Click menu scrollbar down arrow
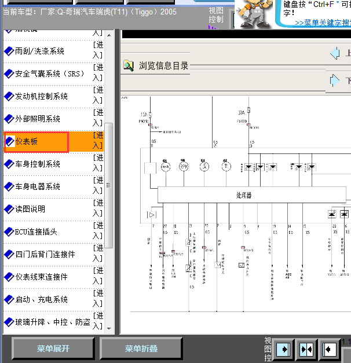This screenshot has width=351, height=363. pos(109,328)
